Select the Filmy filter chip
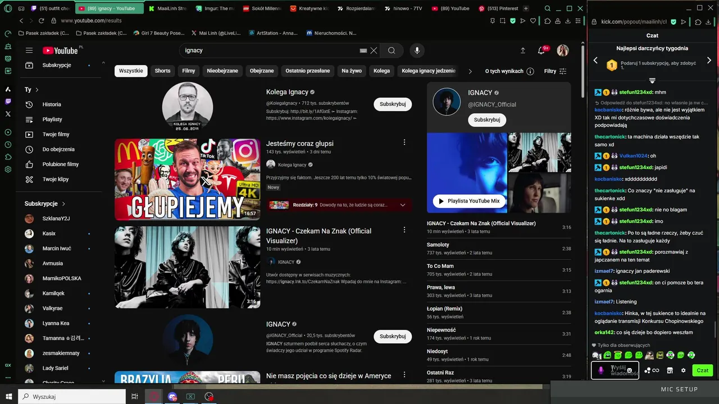 189,71
